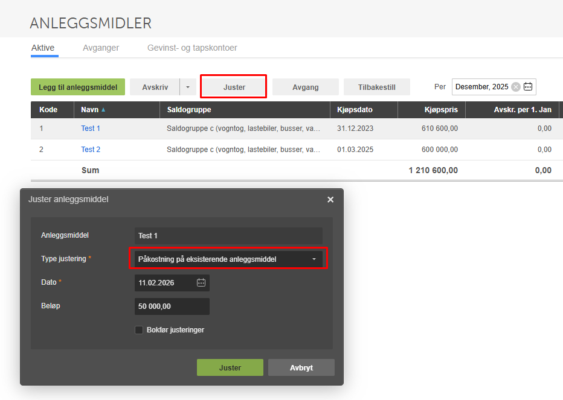Open the Test 1 asset link
Image resolution: width=563 pixels, height=400 pixels.
(x=91, y=129)
